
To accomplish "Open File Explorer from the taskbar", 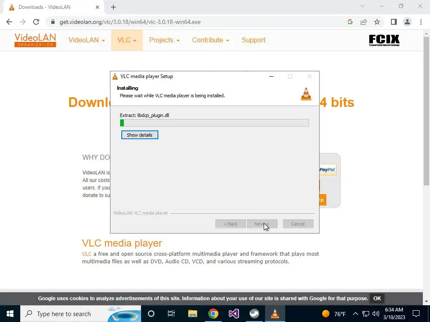I will 192,314.
